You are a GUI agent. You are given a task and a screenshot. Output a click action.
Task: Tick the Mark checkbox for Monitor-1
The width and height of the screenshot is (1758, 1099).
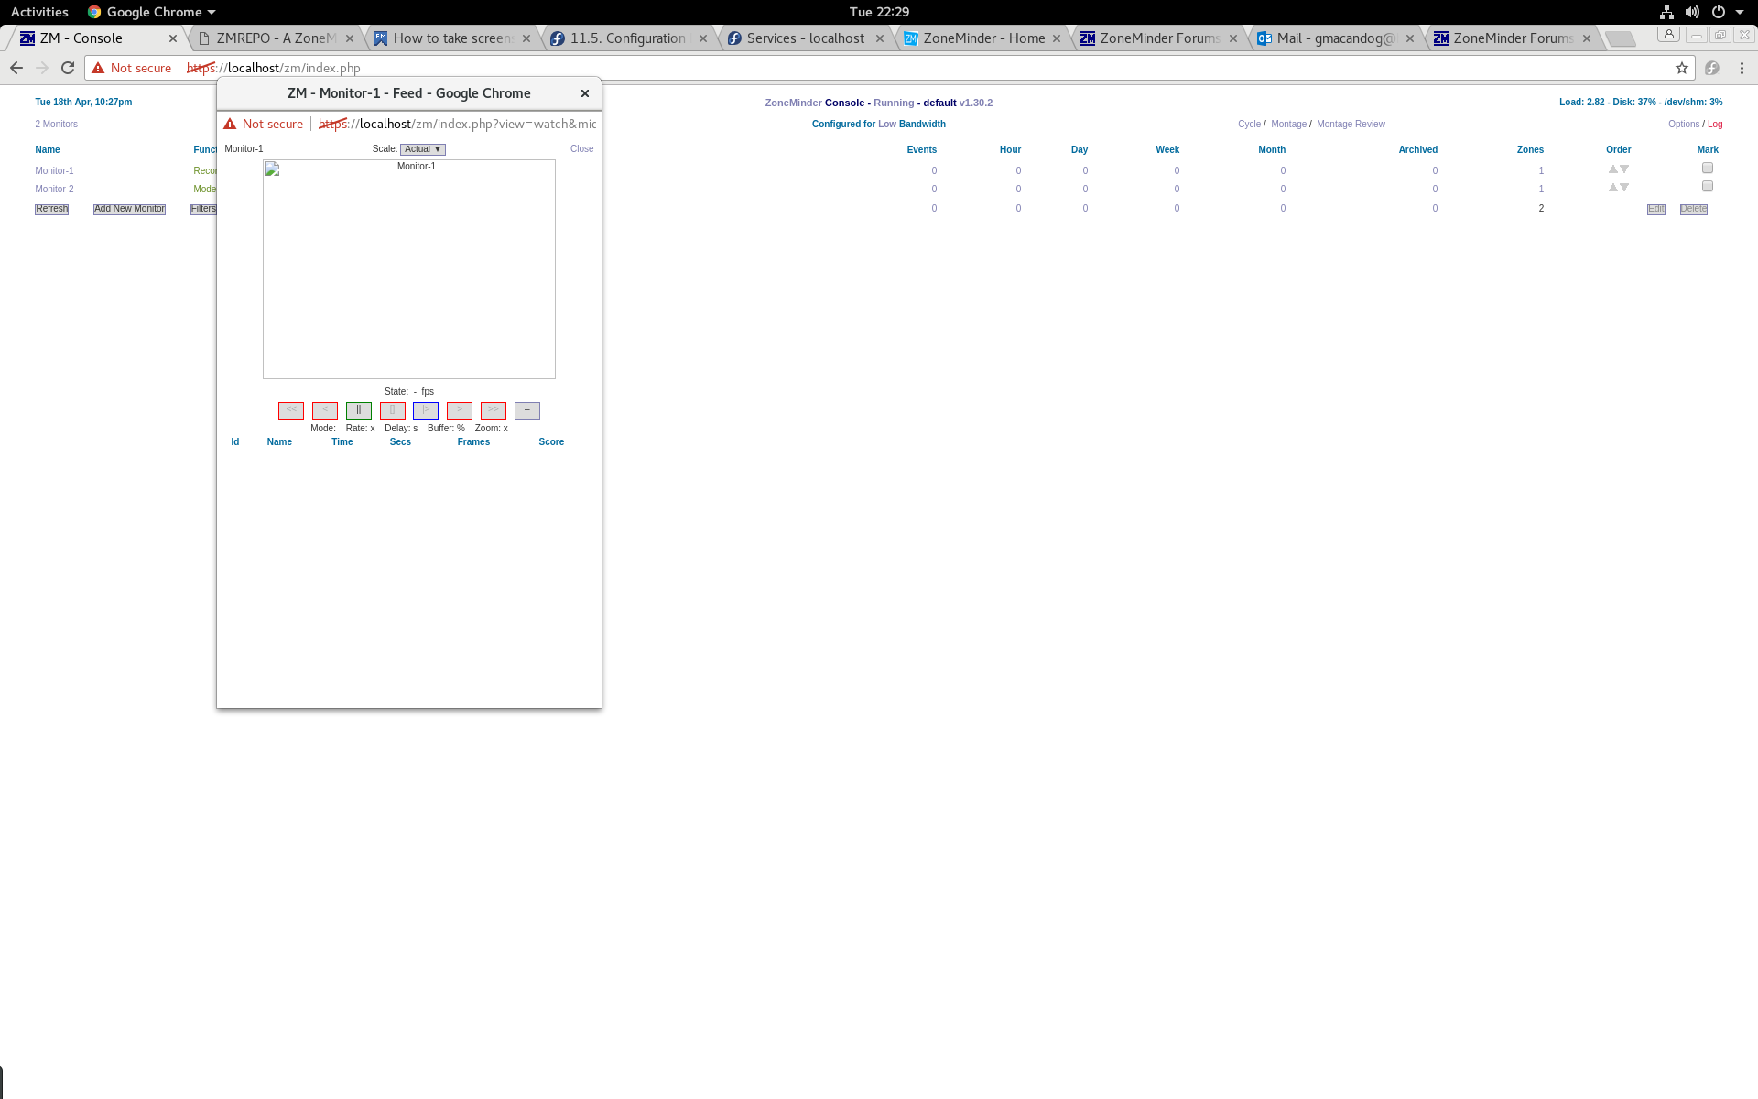(x=1708, y=168)
